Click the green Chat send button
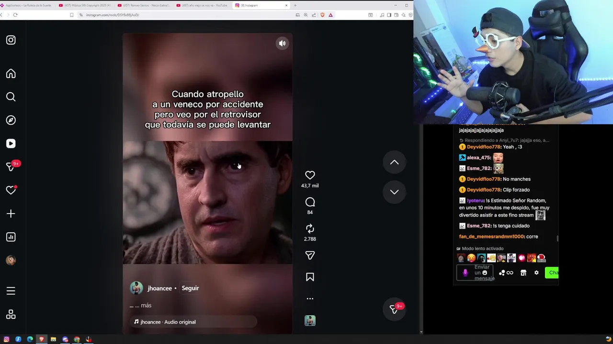This screenshot has width=613, height=344. click(552, 273)
